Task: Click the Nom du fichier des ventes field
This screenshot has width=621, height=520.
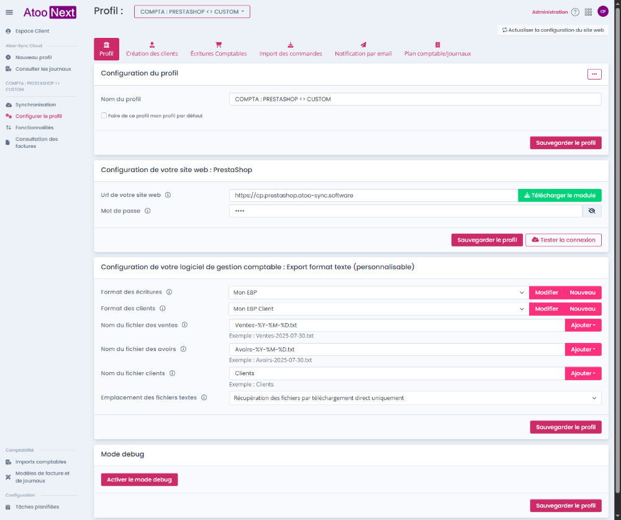Action: click(397, 325)
